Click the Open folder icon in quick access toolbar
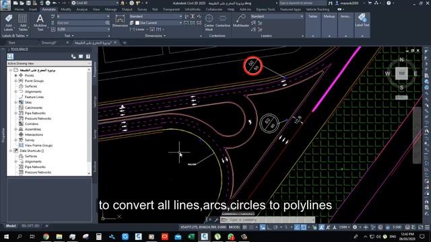The height and width of the screenshot is (242, 431). (x=22, y=3)
